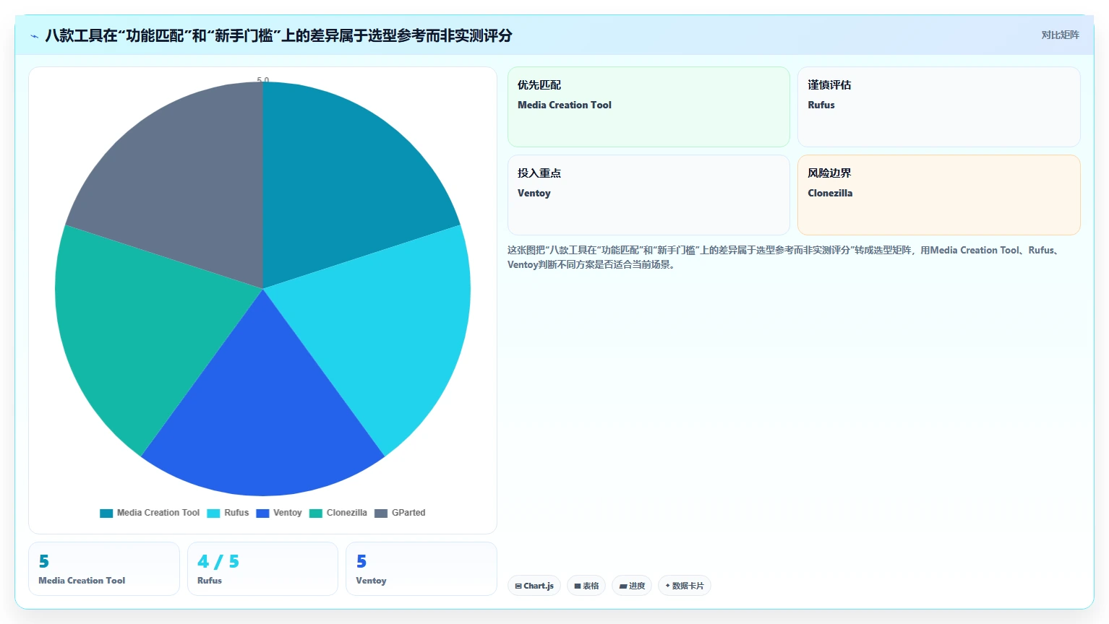Image resolution: width=1109 pixels, height=624 pixels.
Task: Click the Ventoy score card
Action: (x=421, y=569)
